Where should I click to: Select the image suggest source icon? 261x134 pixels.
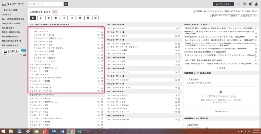coord(88,18)
